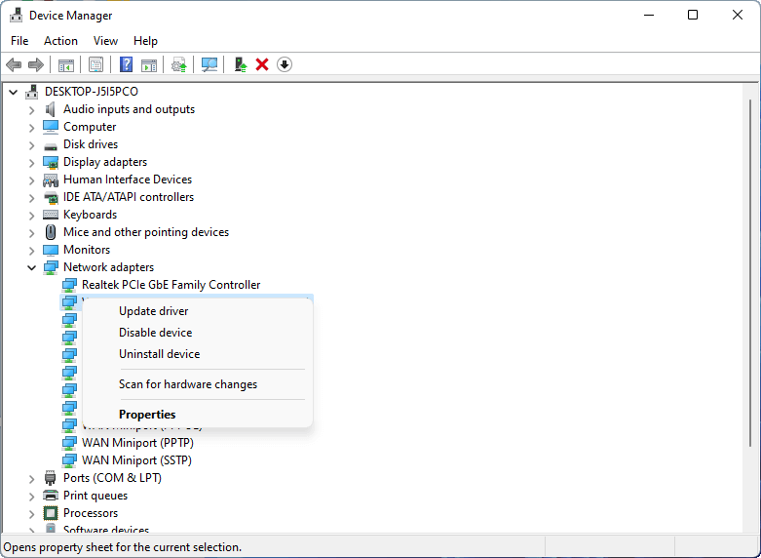Expand Audio inputs and outputs
The width and height of the screenshot is (761, 558).
click(x=31, y=110)
